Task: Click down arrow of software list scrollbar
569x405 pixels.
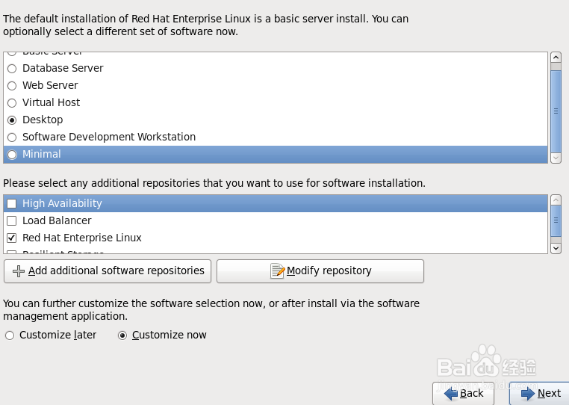Action: [x=556, y=158]
